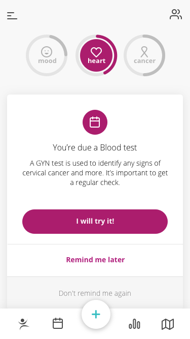Image resolution: width=190 pixels, height=339 pixels.
Task: Click the GYN test description text
Action: click(95, 173)
